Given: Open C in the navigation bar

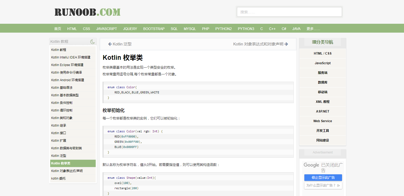Looking at the screenshot, I should point(261,29).
